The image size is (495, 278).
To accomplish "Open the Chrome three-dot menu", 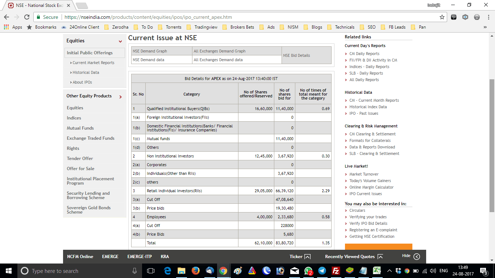I will (x=488, y=17).
